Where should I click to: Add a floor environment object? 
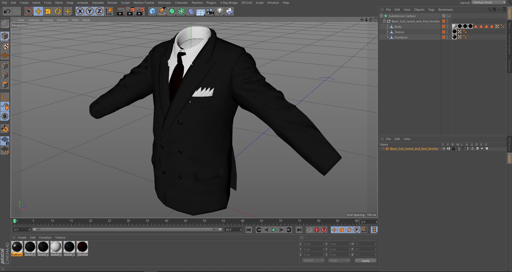tap(201, 11)
